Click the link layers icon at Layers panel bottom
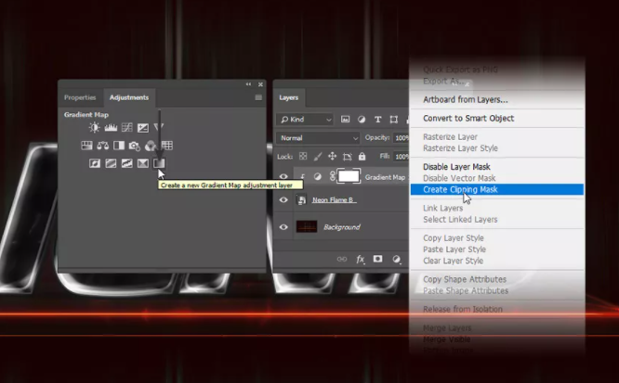619x383 pixels. 342,259
